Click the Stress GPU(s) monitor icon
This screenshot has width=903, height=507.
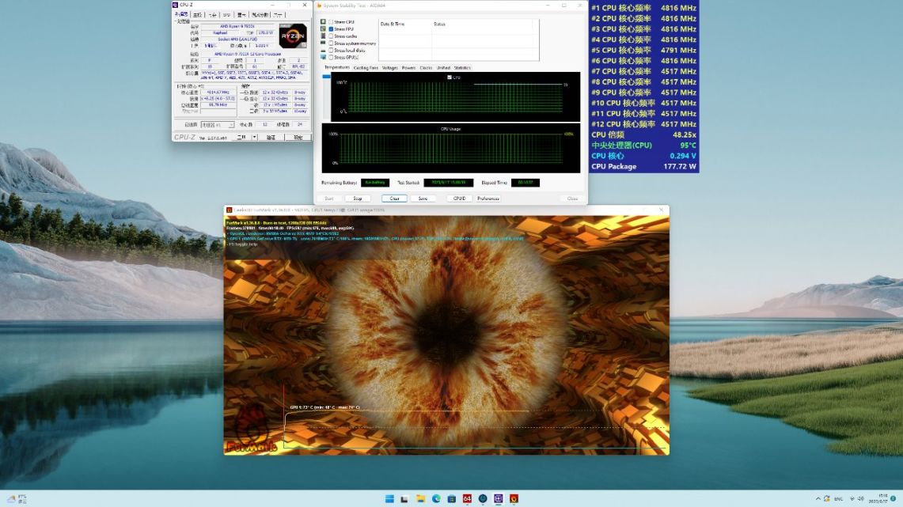pyautogui.click(x=323, y=57)
